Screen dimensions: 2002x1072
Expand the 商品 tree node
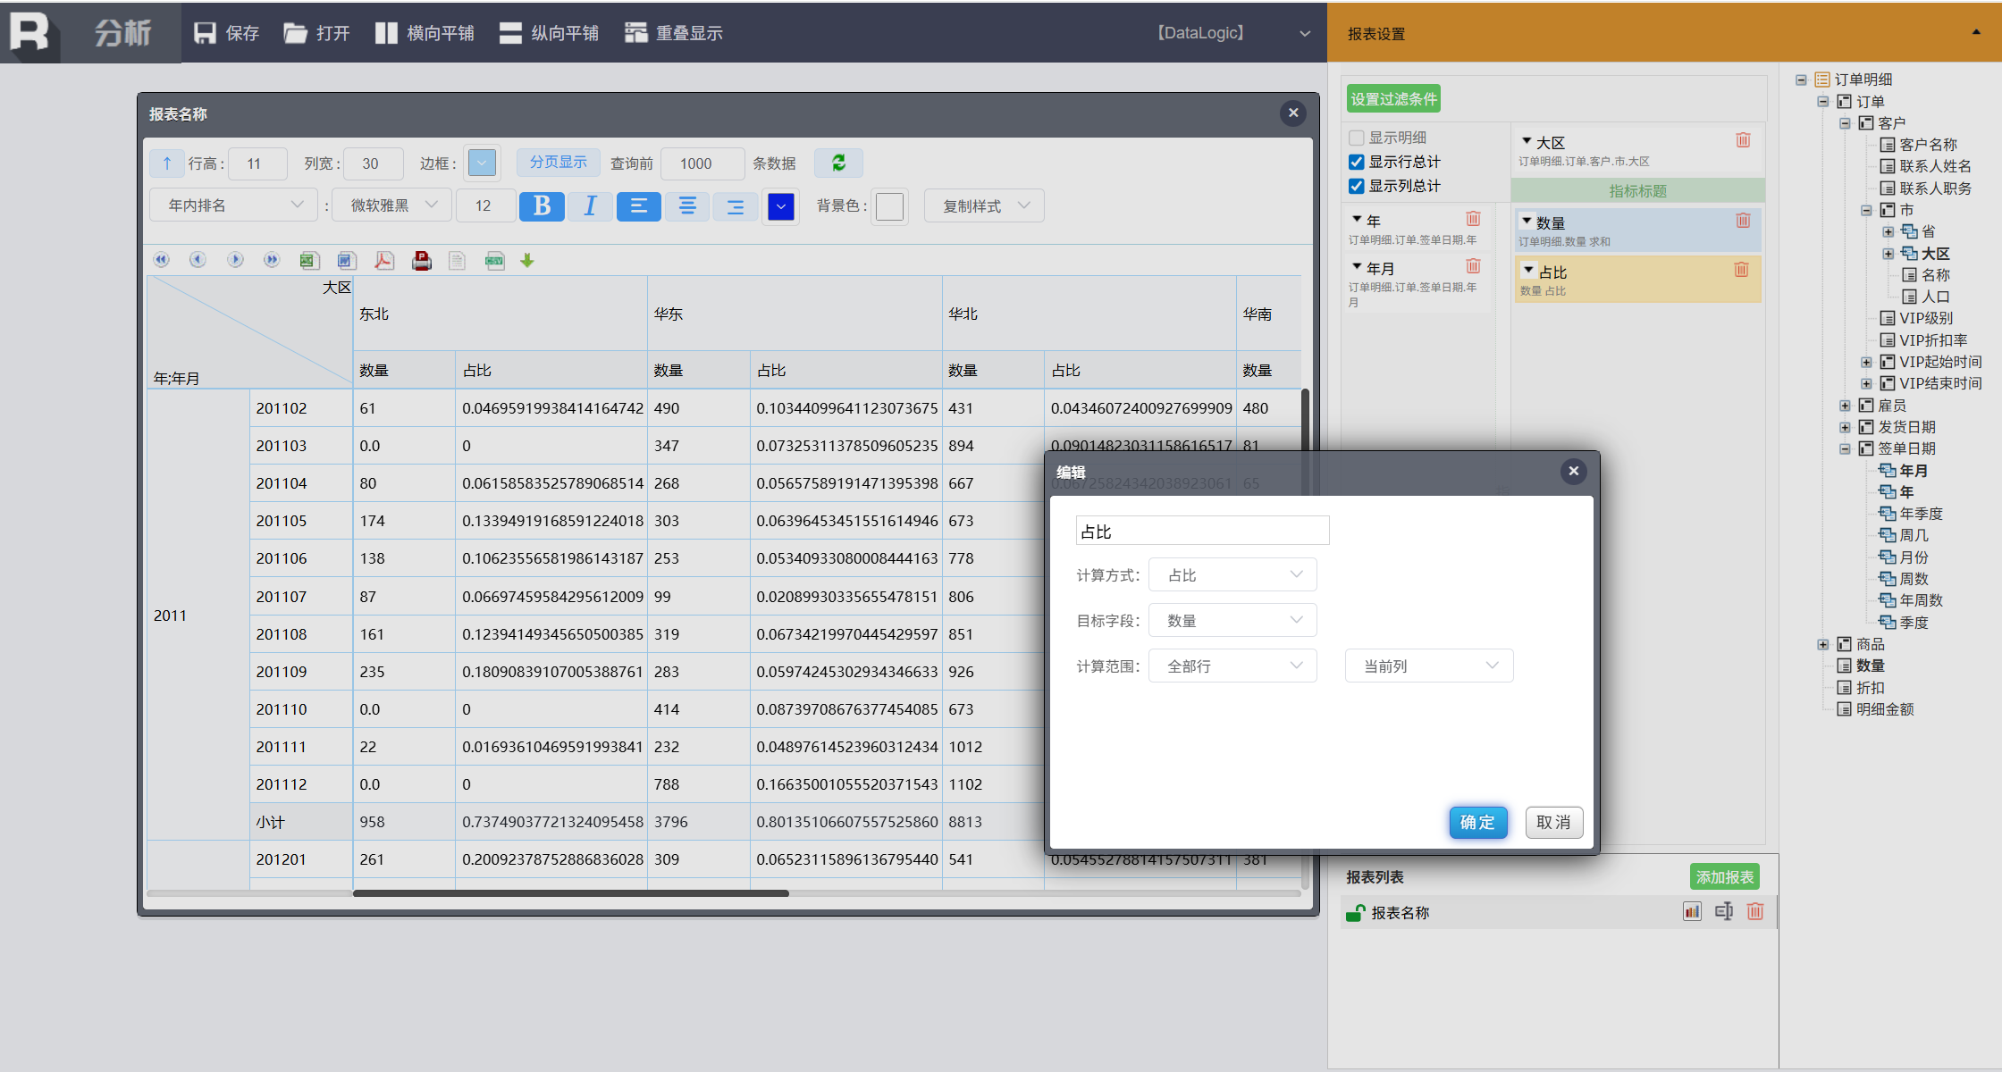pos(1823,644)
